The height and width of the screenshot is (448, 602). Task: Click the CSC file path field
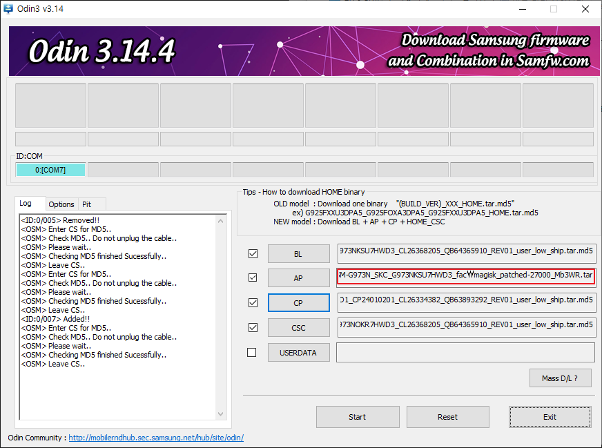point(467,327)
